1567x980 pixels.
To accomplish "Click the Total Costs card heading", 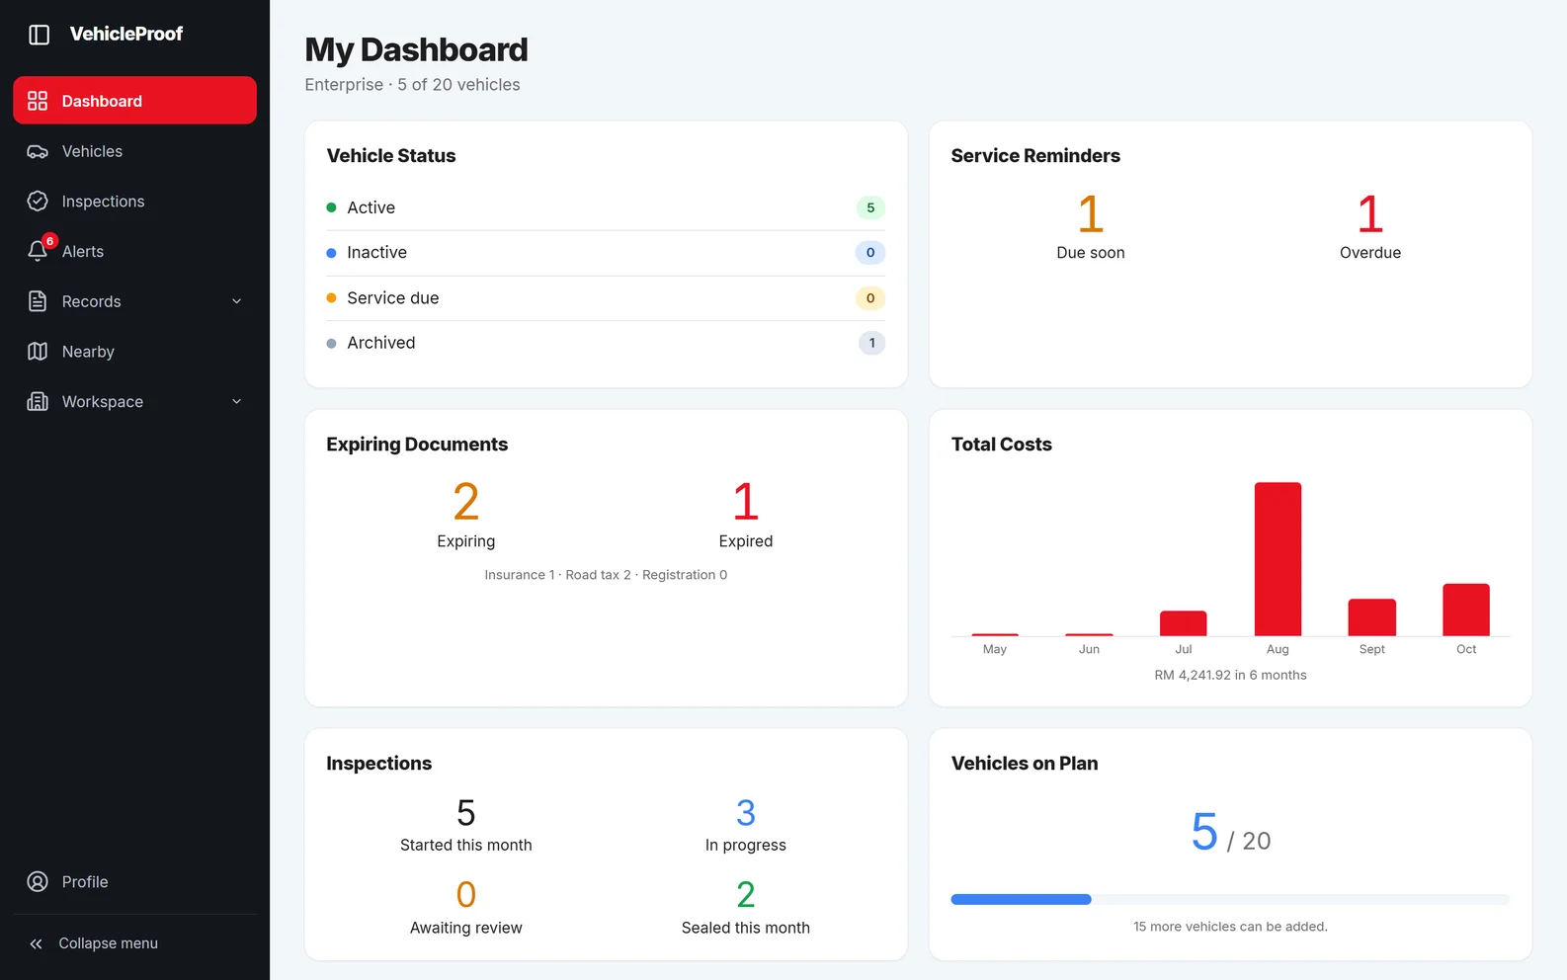I will click(x=1001, y=445).
